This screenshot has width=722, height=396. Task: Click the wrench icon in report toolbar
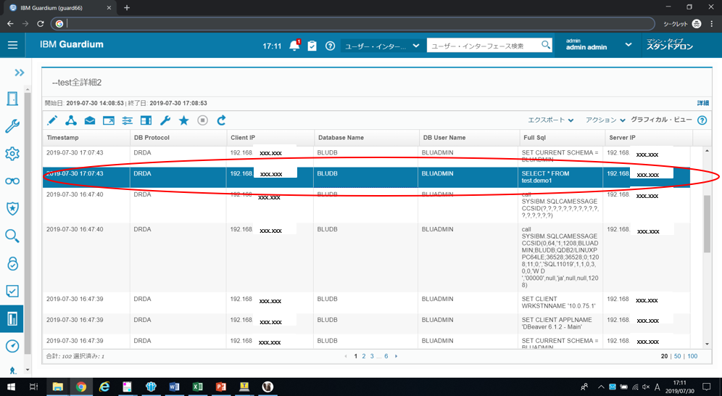[165, 120]
